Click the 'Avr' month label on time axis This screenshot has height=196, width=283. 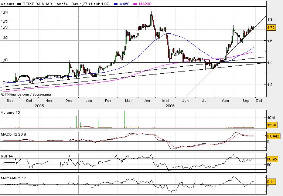click(x=147, y=101)
